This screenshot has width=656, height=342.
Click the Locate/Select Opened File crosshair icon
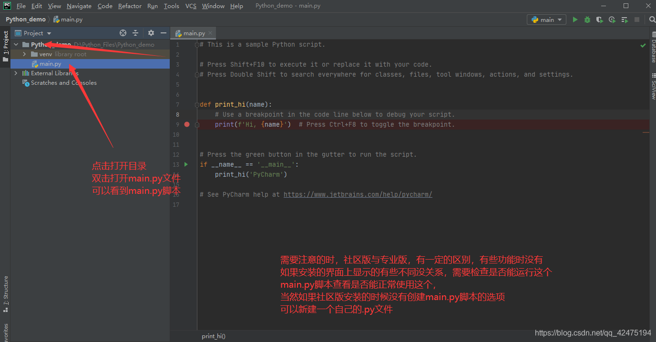pyautogui.click(x=123, y=33)
